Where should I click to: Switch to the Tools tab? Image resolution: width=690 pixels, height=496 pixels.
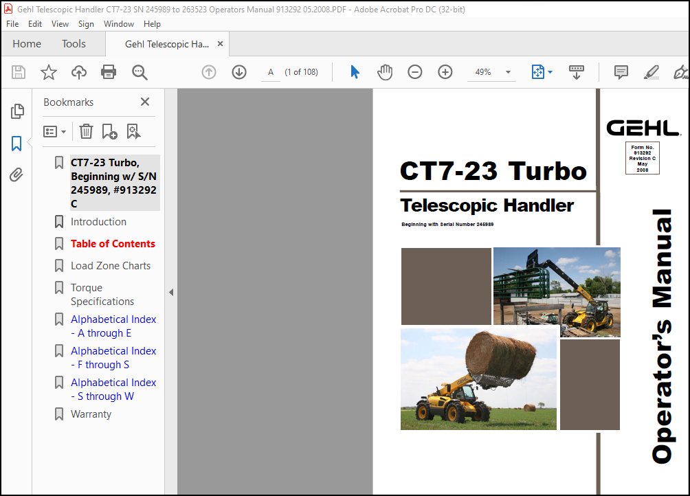74,44
